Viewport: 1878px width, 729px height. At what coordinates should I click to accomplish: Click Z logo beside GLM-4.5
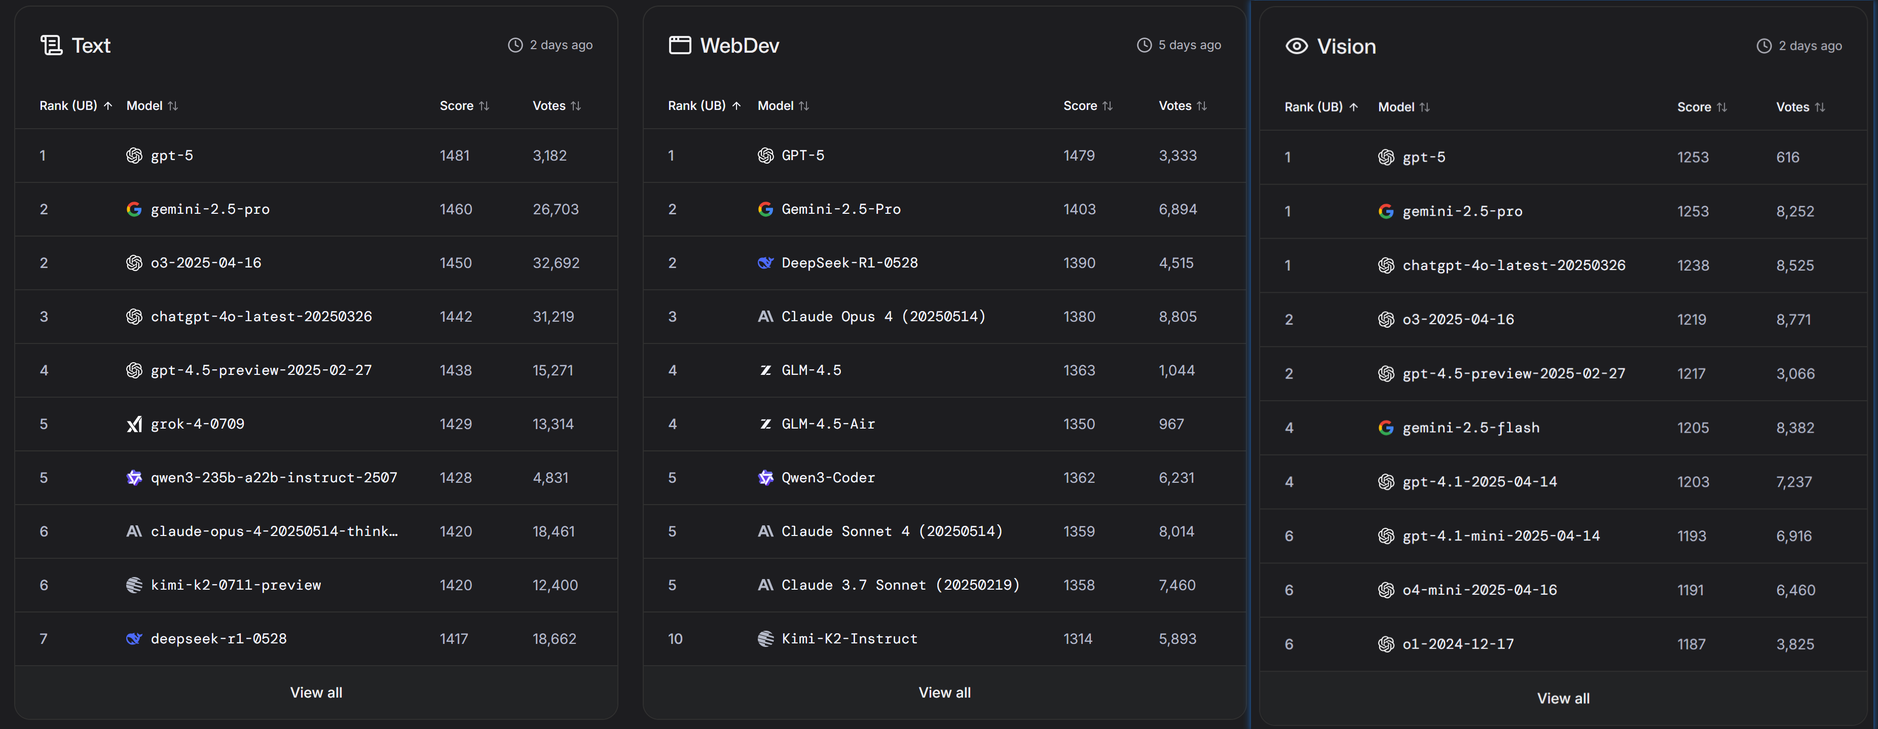765,370
